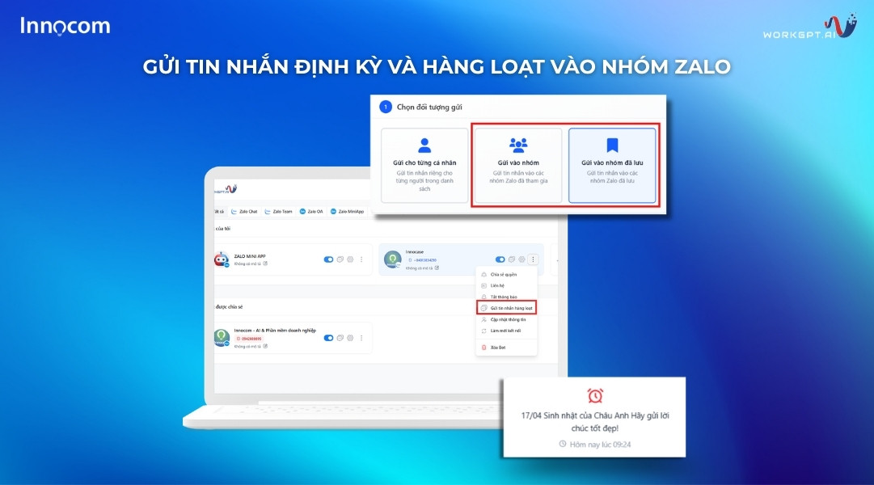
Task: Click the ZALO MINI APP robot avatar
Action: click(222, 259)
